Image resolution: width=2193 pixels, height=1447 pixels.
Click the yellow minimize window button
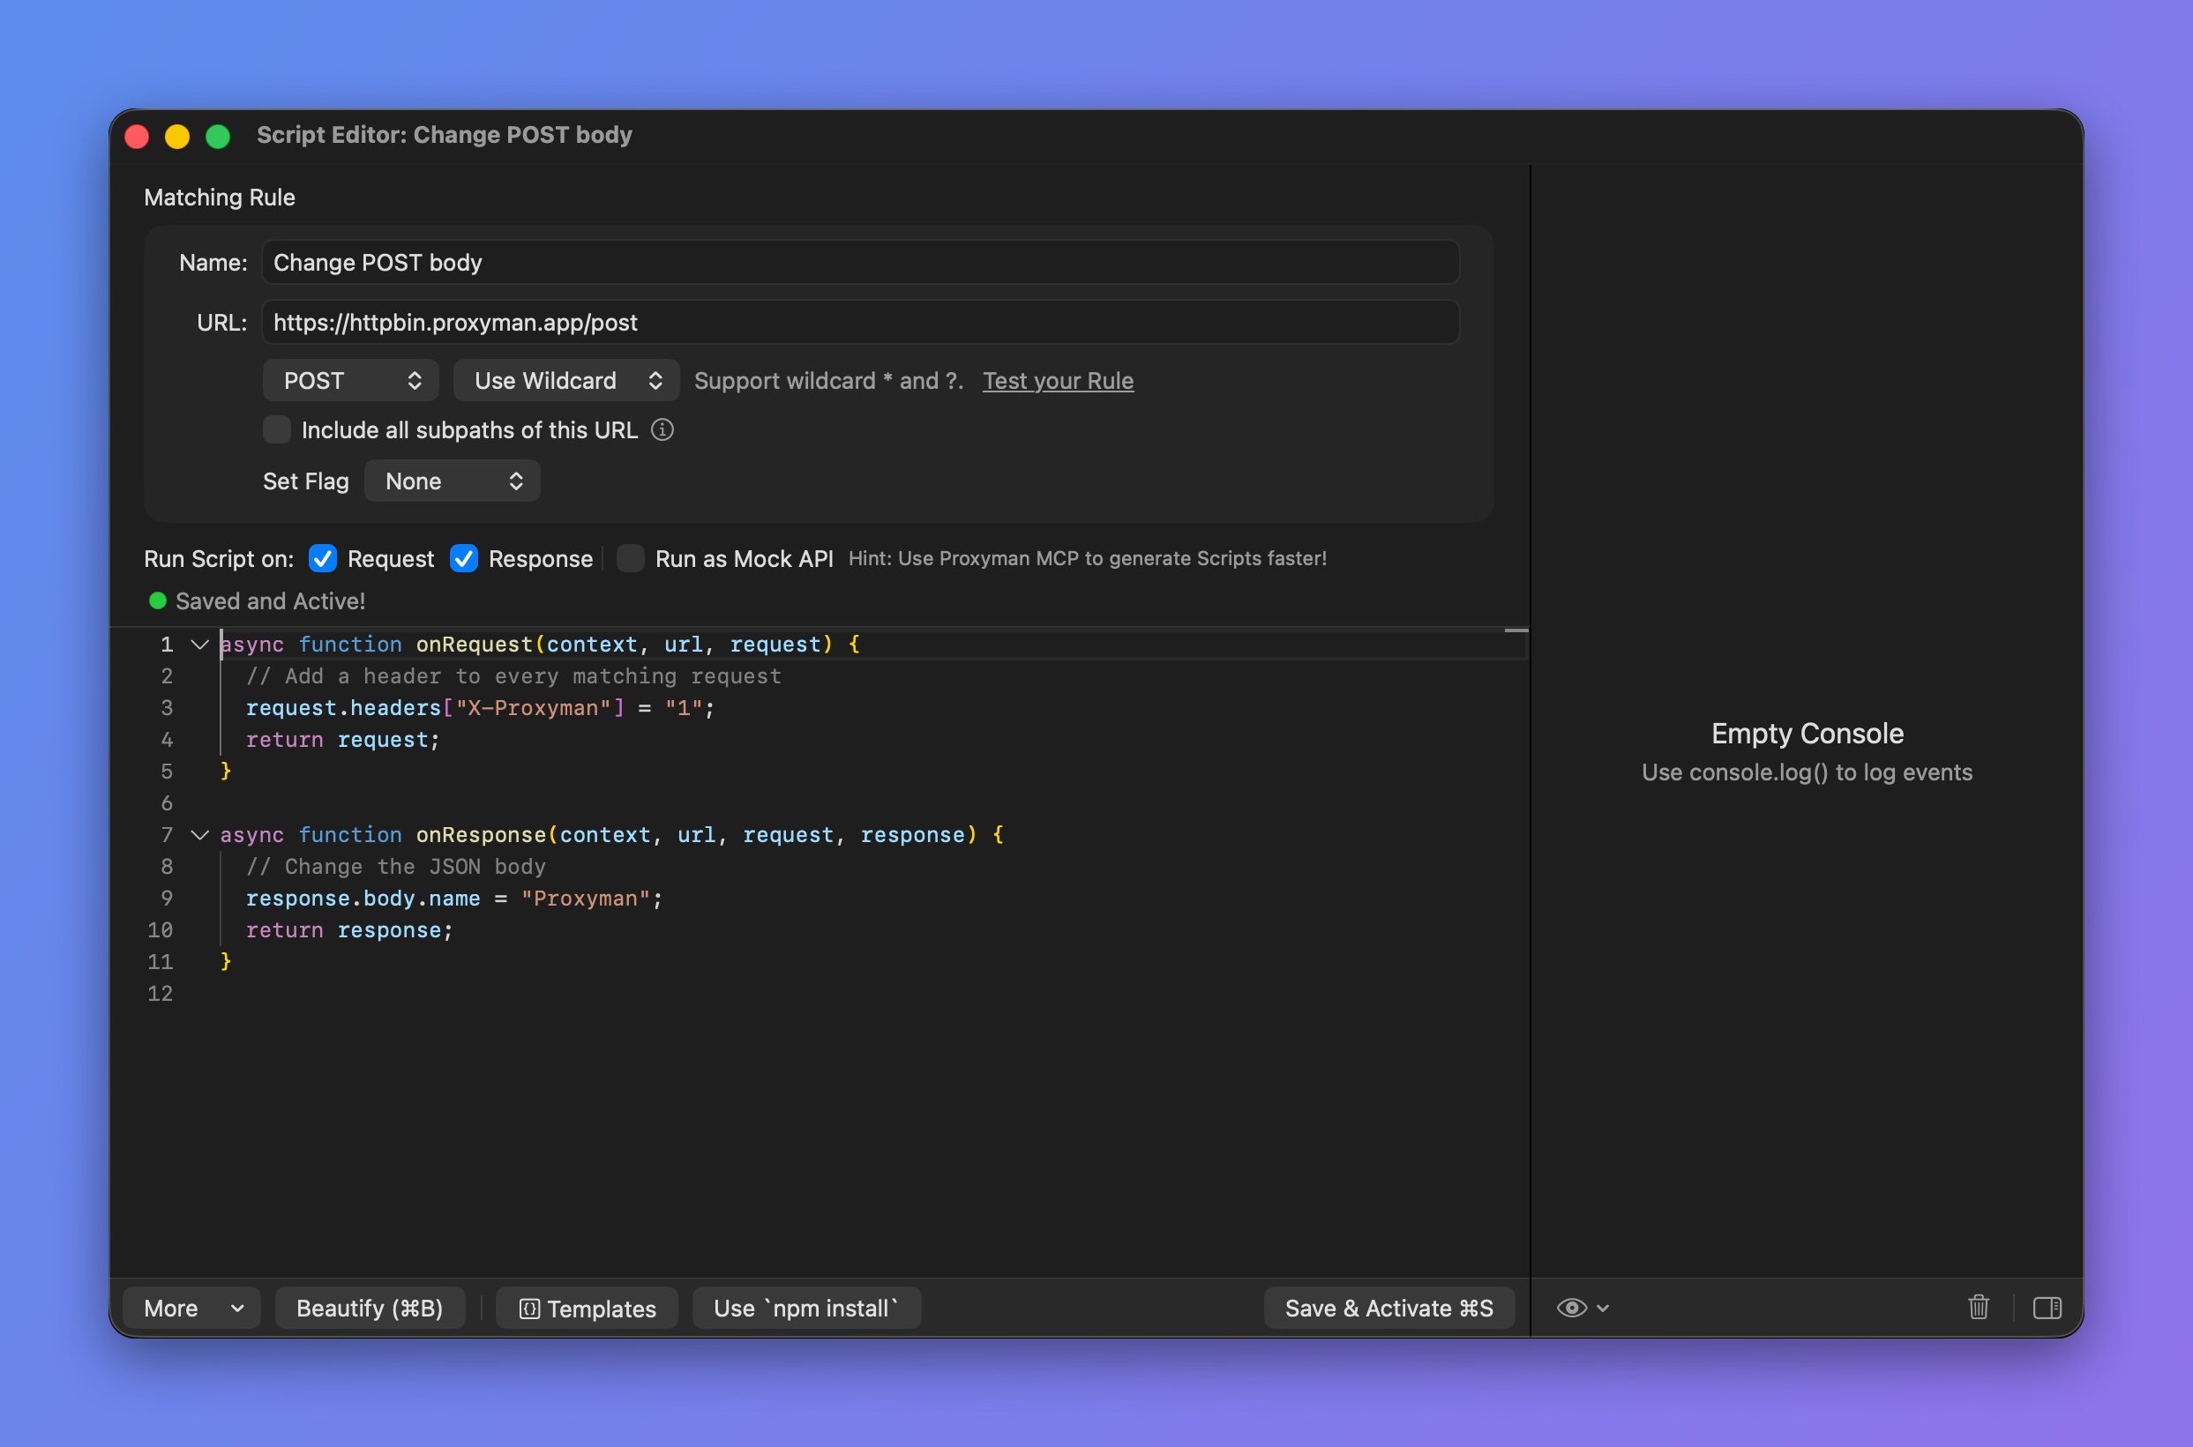tap(177, 136)
